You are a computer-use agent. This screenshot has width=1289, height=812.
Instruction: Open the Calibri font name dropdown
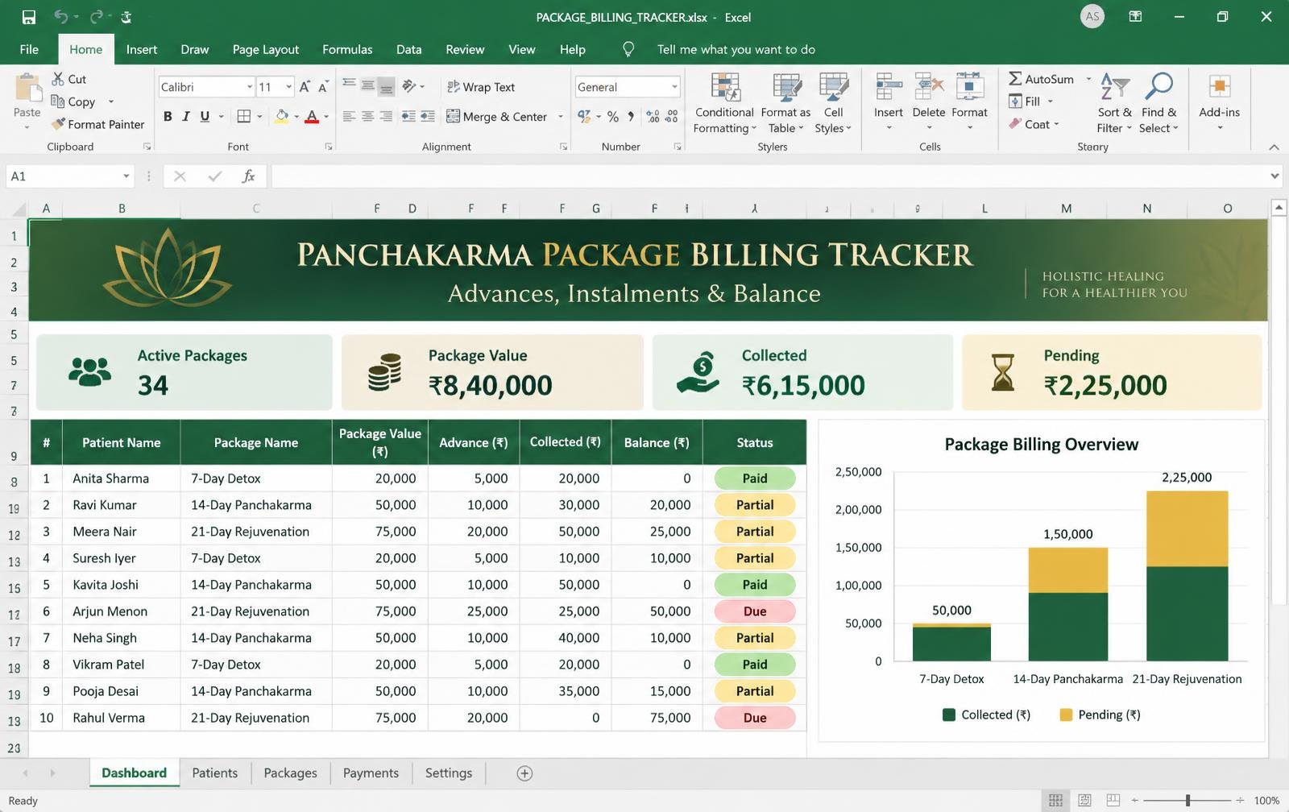pos(250,87)
